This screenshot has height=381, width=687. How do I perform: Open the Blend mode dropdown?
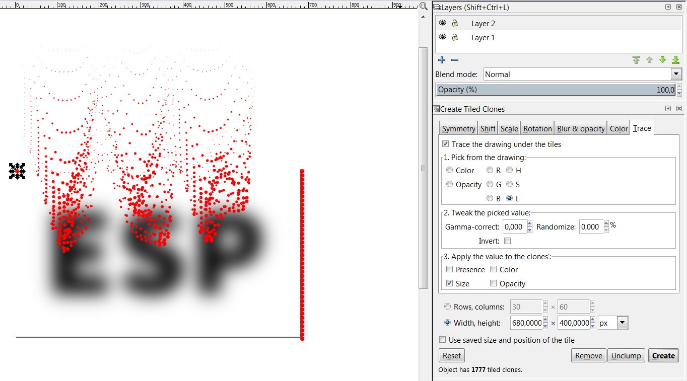pos(676,74)
